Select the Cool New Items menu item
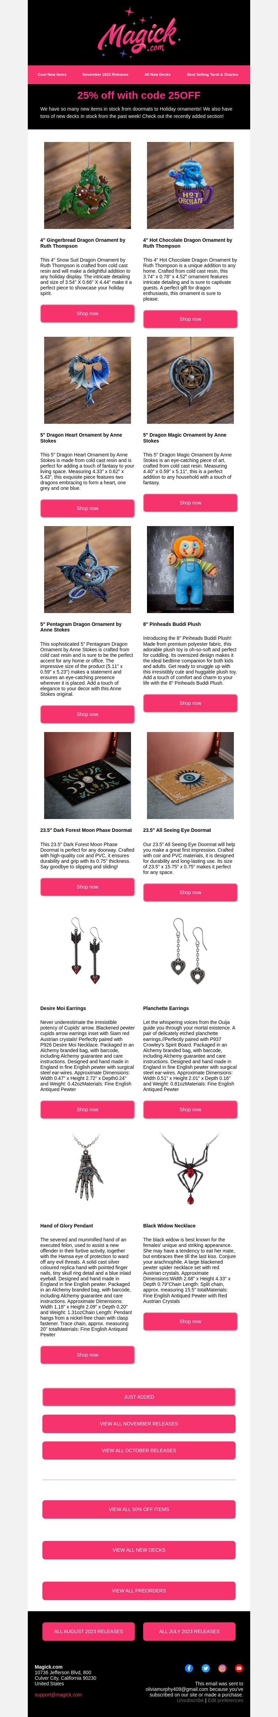This screenshot has width=278, height=1717. (x=52, y=75)
